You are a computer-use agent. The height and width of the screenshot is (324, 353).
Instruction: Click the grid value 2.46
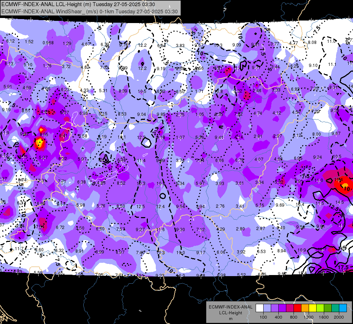[257, 91]
